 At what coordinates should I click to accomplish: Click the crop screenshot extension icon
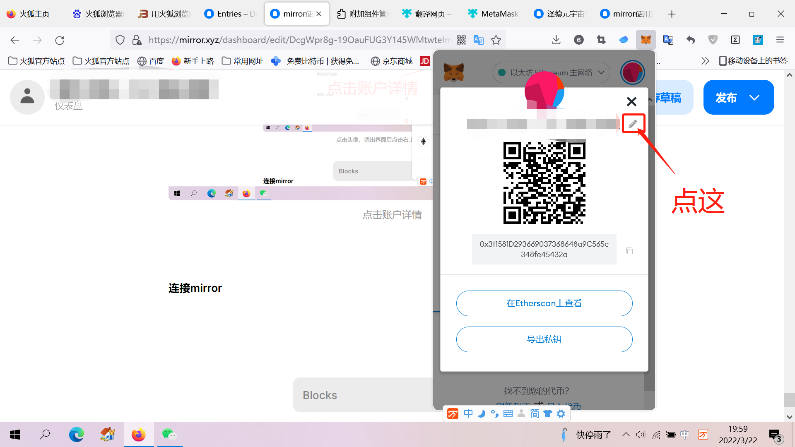(x=601, y=40)
